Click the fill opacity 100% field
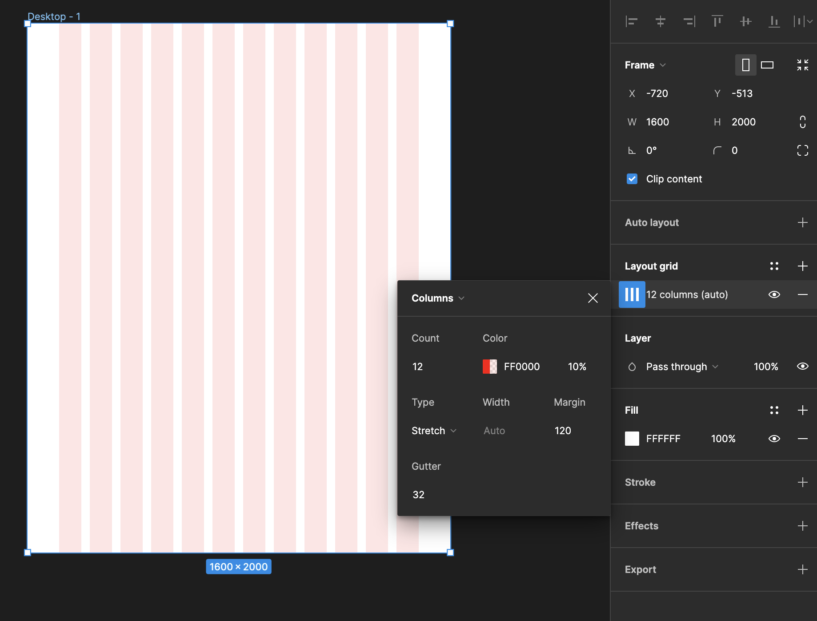 point(723,439)
